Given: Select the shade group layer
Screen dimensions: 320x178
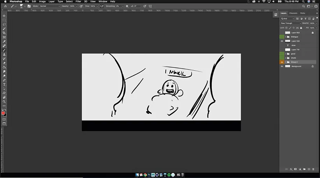Looking at the screenshot, I should pos(294,58).
